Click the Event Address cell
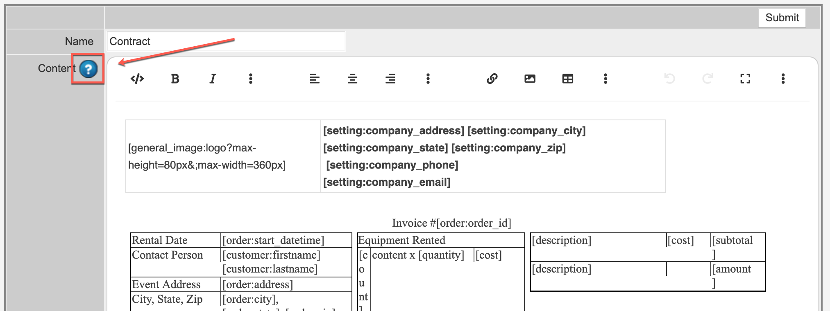 click(x=176, y=284)
